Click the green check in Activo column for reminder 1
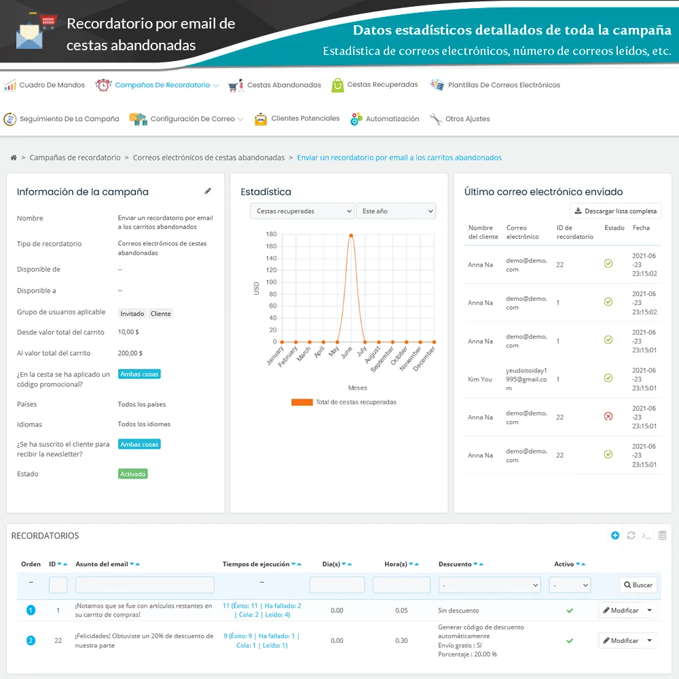This screenshot has width=679, height=679. [x=570, y=610]
